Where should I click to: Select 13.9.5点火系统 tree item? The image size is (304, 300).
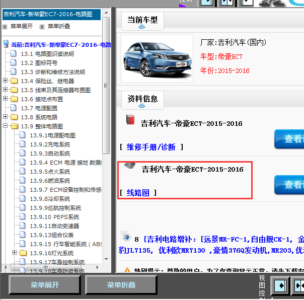tap(50, 172)
